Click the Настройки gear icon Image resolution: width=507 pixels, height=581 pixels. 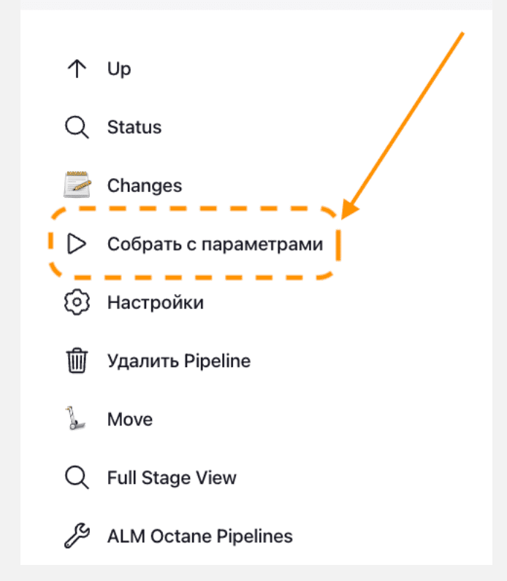pos(76,302)
